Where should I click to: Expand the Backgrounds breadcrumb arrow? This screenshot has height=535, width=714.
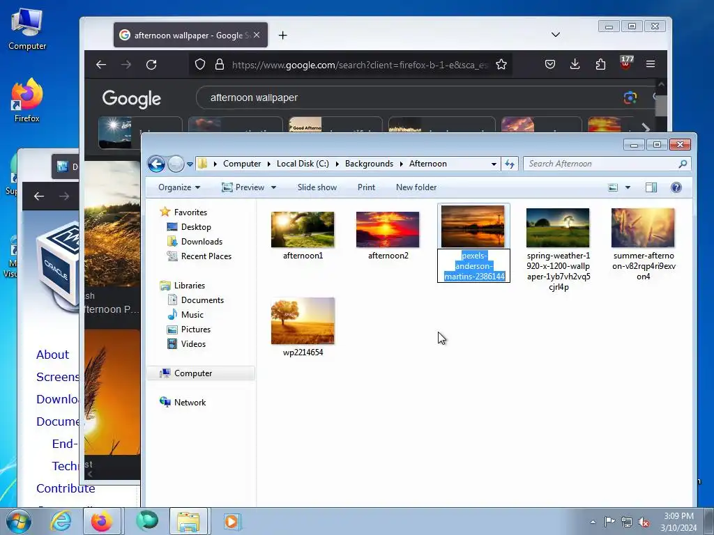pyautogui.click(x=402, y=164)
